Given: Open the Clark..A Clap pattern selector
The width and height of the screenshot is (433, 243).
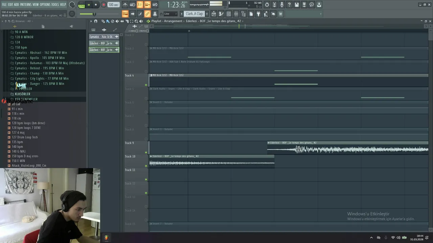Looking at the screenshot, I should click(x=194, y=14).
